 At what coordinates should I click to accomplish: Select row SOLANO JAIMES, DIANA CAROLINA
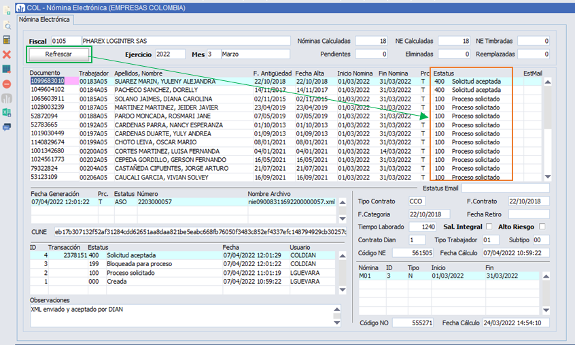point(286,99)
